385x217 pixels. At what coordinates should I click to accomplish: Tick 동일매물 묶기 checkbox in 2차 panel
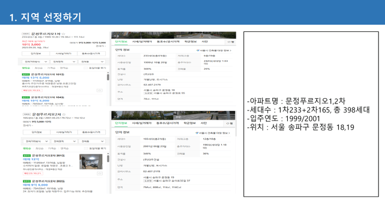pyautogui.click(x=86, y=149)
